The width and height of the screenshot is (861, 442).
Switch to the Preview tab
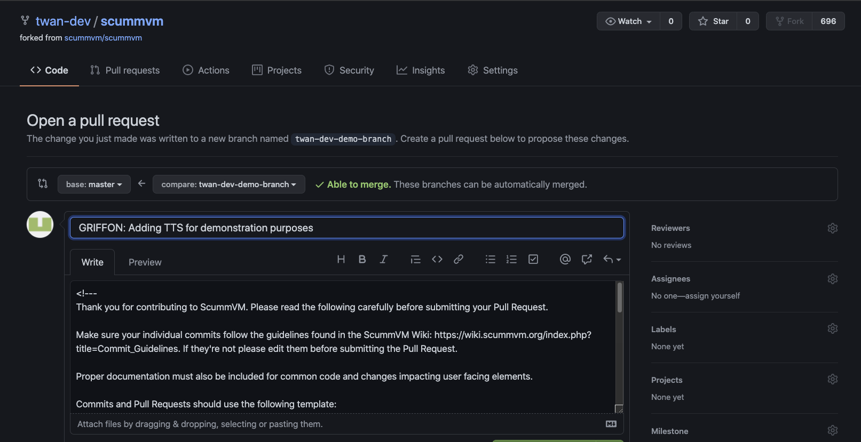[145, 262]
